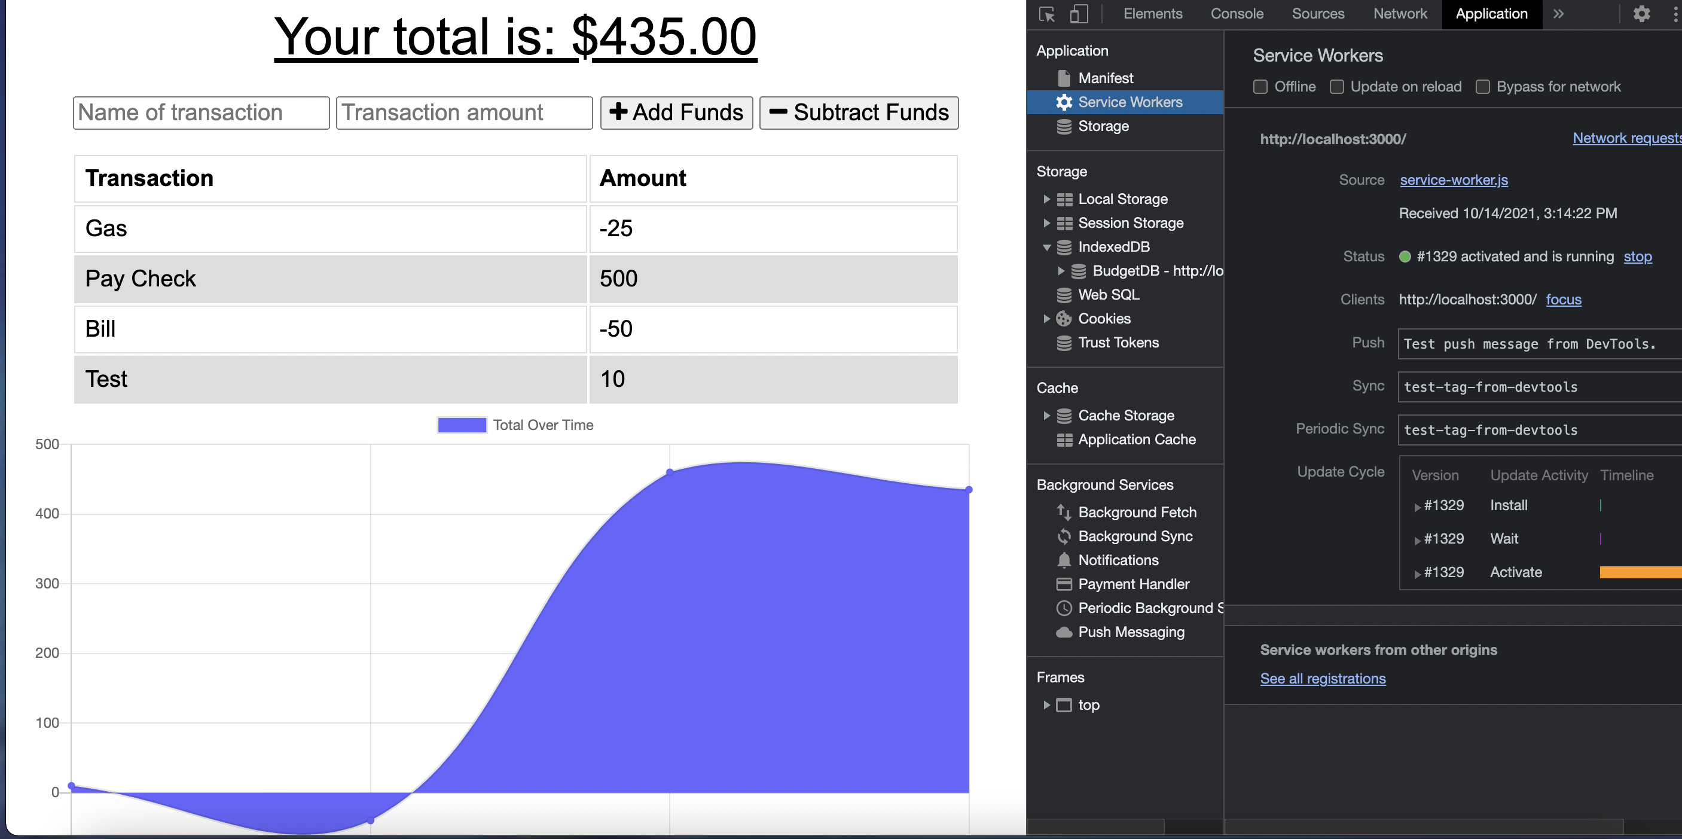Select Service Workers in the Application sidebar
Viewport: 1682px width, 839px height.
pyautogui.click(x=1130, y=102)
